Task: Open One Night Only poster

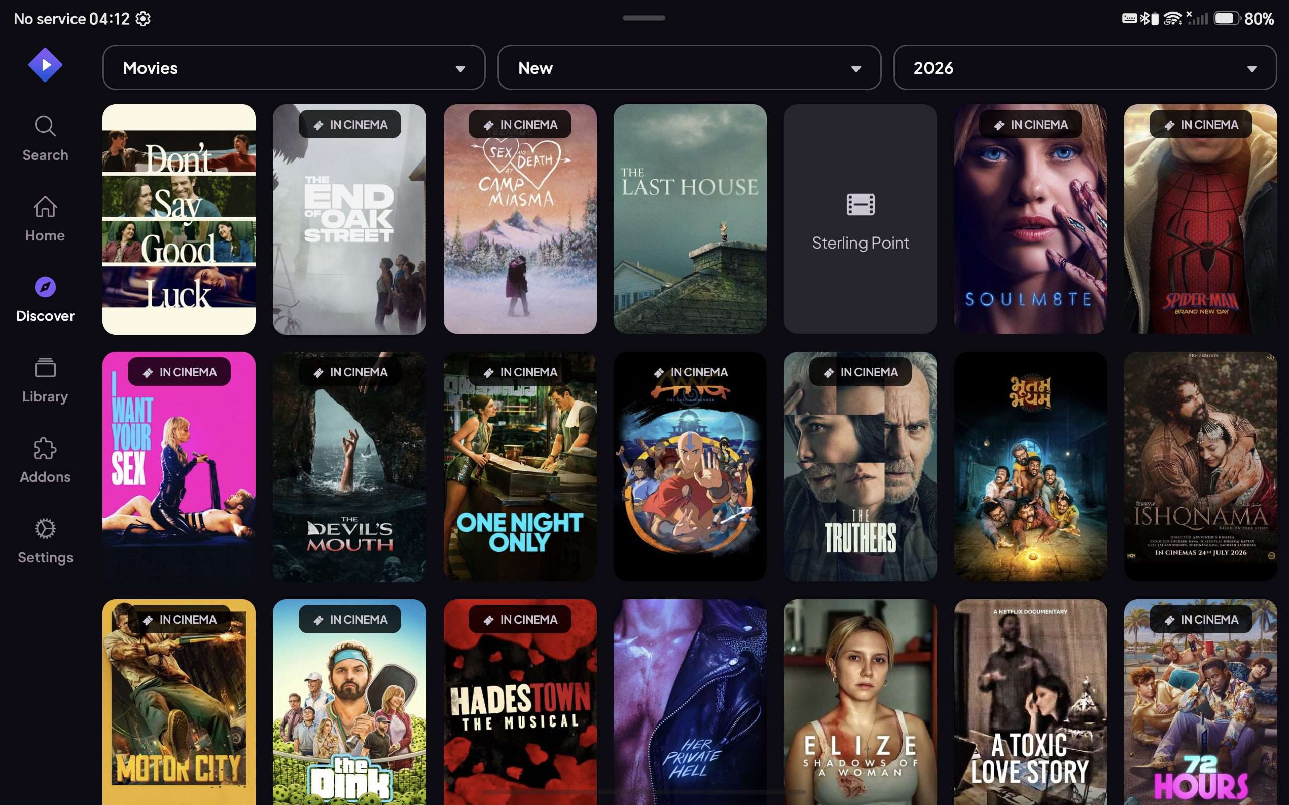Action: tap(520, 466)
